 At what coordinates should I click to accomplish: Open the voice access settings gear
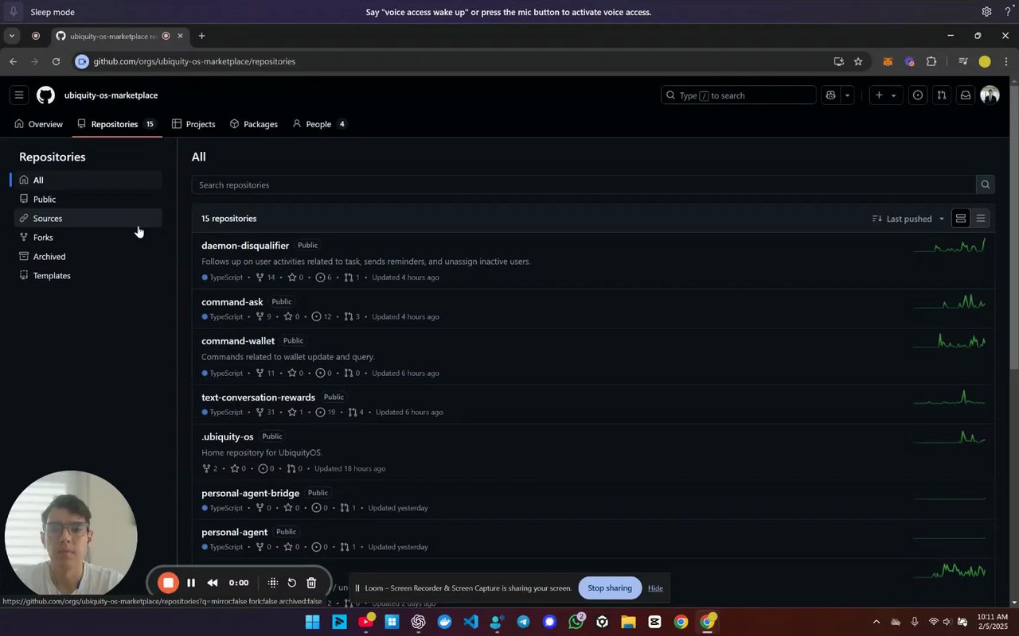[x=986, y=12]
